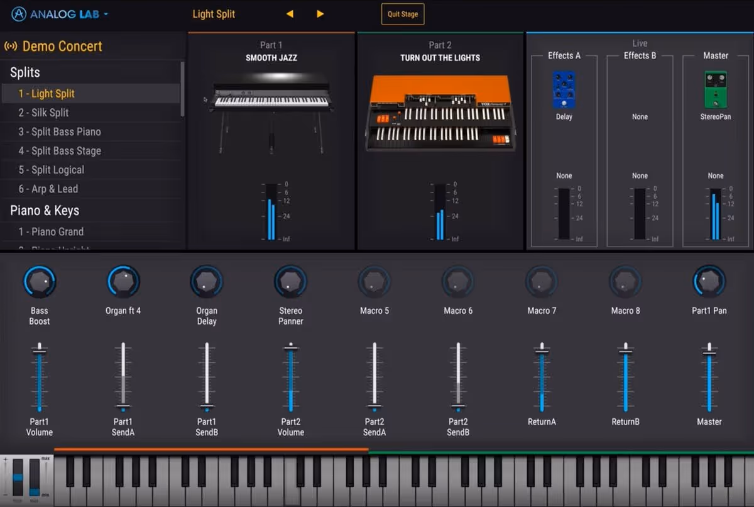Viewport: 754px width, 507px height.
Task: Click the Part1 SendB fader
Action: click(207, 377)
